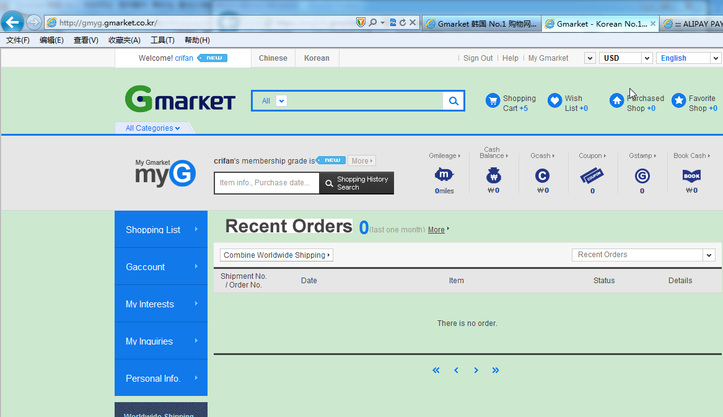723x417 pixels.
Task: Switch to Gmarket 韩国 No.1 browser tab
Action: coord(482,24)
